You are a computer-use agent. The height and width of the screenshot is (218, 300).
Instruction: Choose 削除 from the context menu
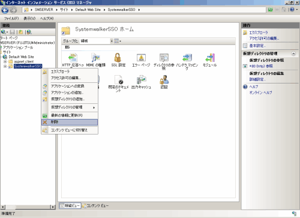tap(70, 122)
